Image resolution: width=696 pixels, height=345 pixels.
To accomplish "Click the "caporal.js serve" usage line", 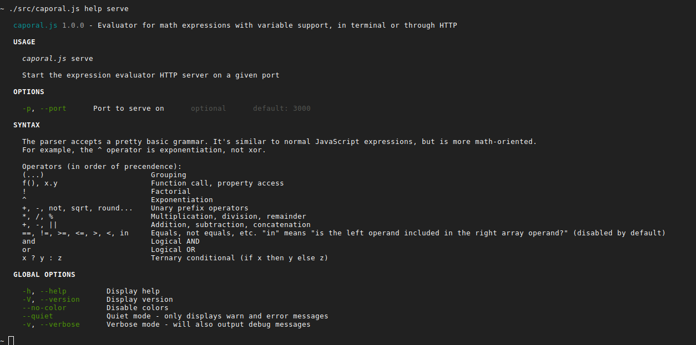I will pos(58,59).
